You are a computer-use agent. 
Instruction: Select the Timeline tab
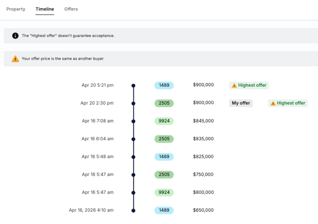click(x=45, y=9)
